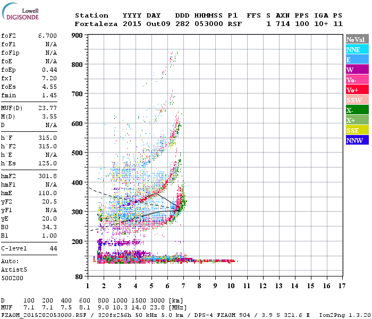This screenshot has height=319, width=372.
Task: Click the Ion2Png 1.3.20 footer label
Action: [x=345, y=315]
